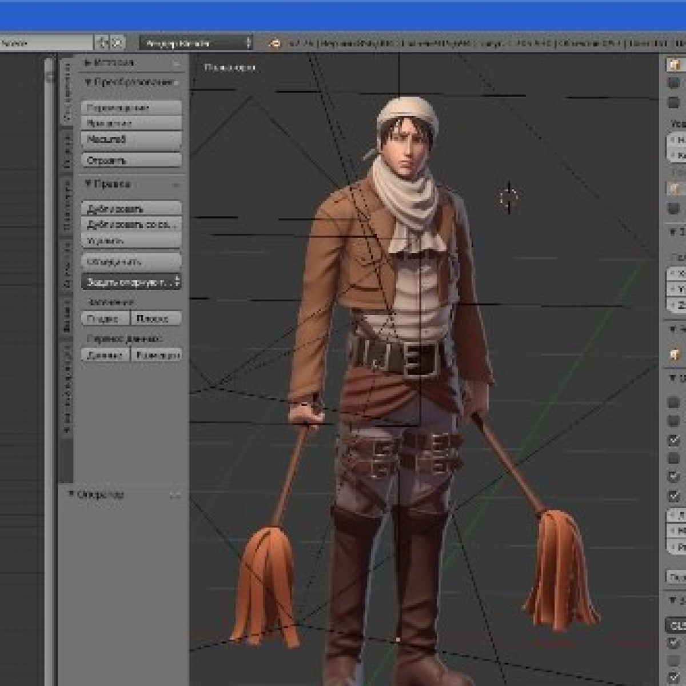Click the grip handle of the Правка panel
This screenshot has width=686, height=686.
176,184
